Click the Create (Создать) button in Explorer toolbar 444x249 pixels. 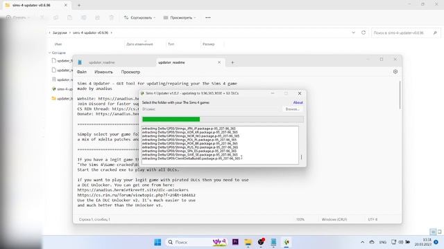pos(17,17)
